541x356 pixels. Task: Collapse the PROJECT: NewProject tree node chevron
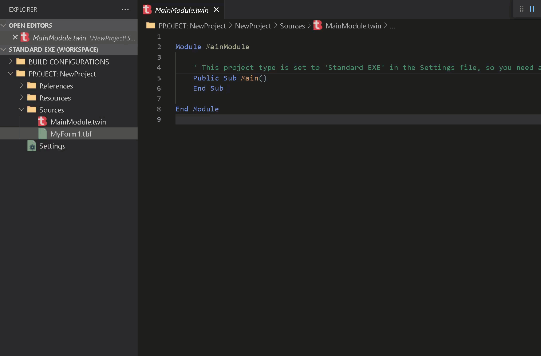point(11,74)
